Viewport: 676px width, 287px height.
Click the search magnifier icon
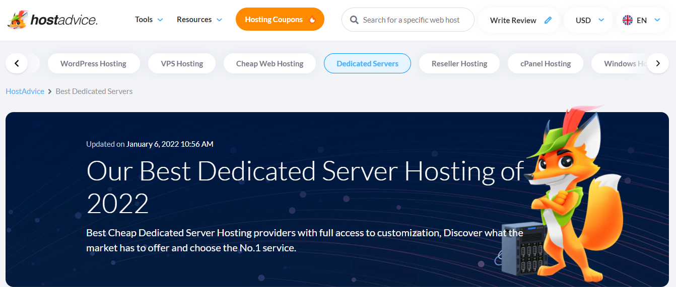pos(354,20)
